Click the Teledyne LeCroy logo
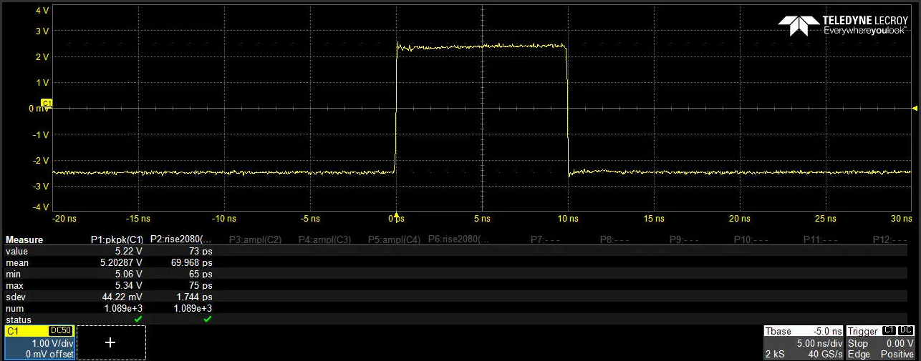The image size is (921, 361). coord(843,26)
